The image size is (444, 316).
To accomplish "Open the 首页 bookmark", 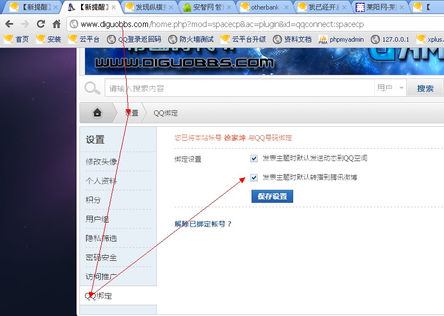I will click(x=16, y=39).
